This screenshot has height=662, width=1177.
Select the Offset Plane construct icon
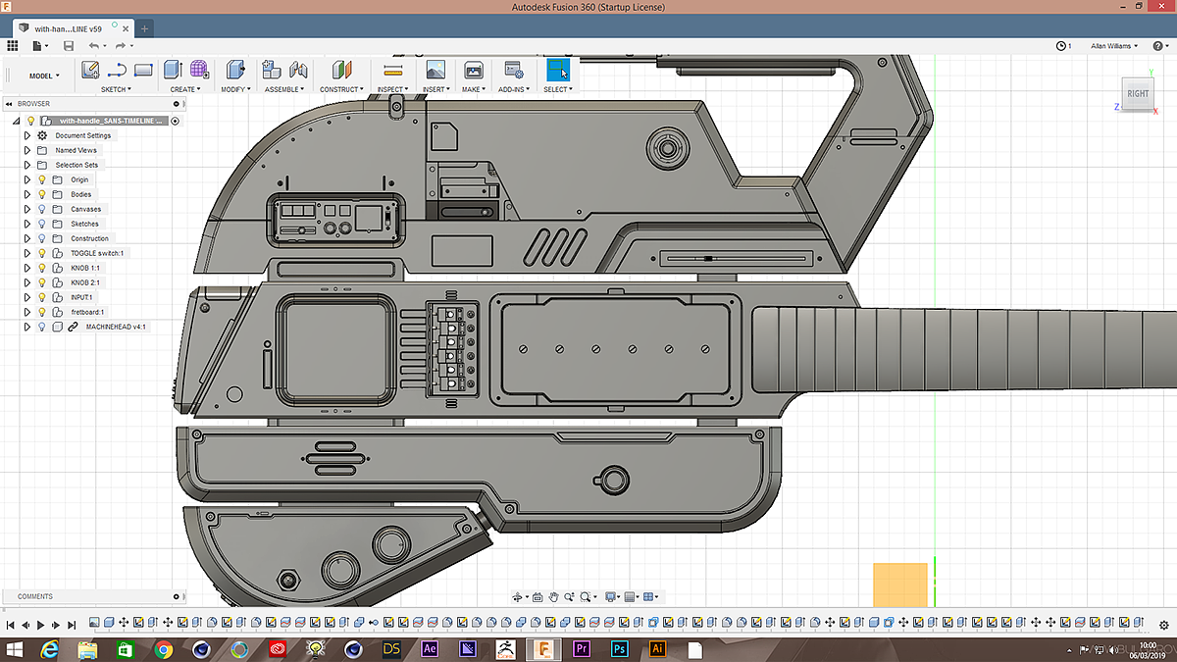pos(340,70)
